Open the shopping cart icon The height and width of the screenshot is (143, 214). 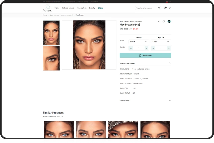(x=165, y=8)
